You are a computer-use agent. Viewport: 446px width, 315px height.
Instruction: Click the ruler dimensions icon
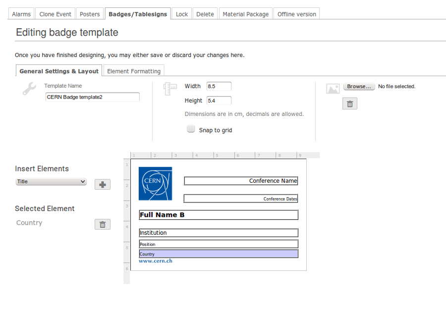click(170, 89)
